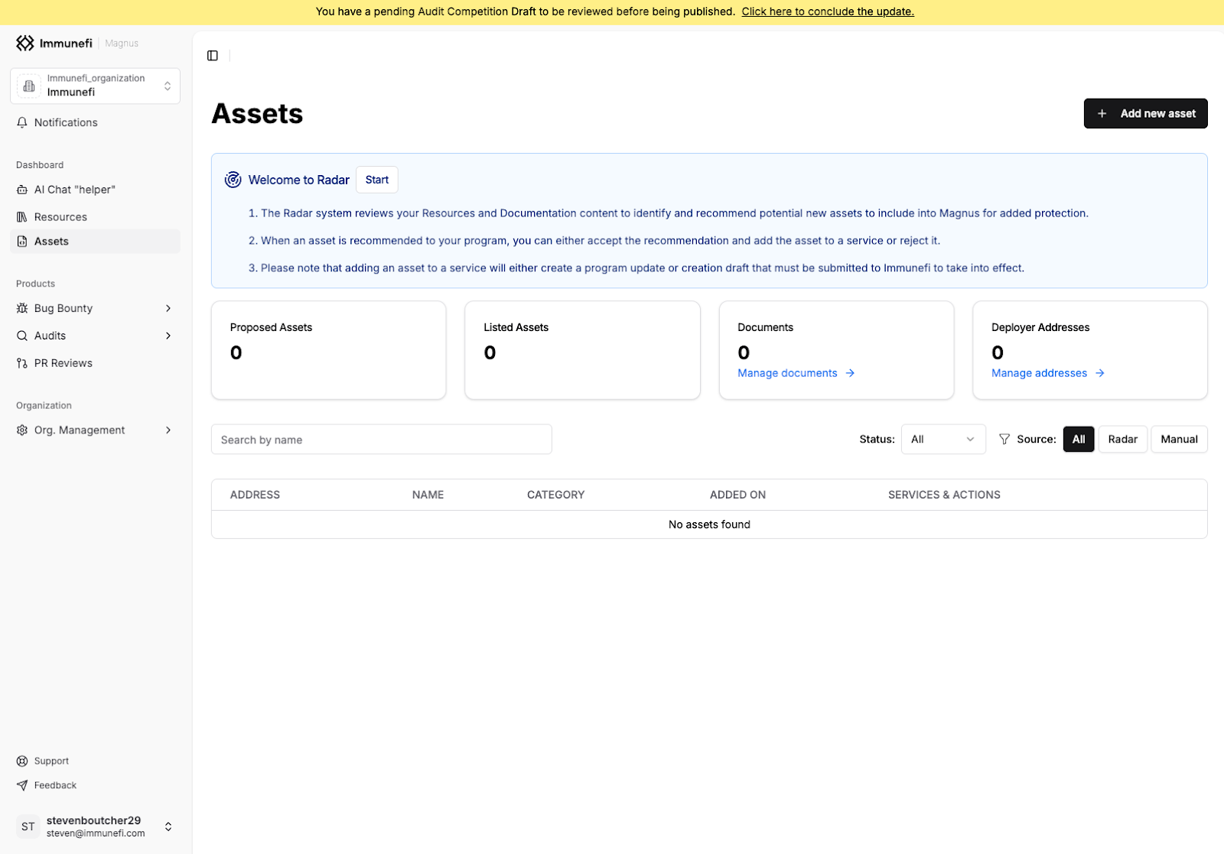This screenshot has width=1224, height=854.
Task: Click the CATEGORY column header
Action: pyautogui.click(x=555, y=495)
